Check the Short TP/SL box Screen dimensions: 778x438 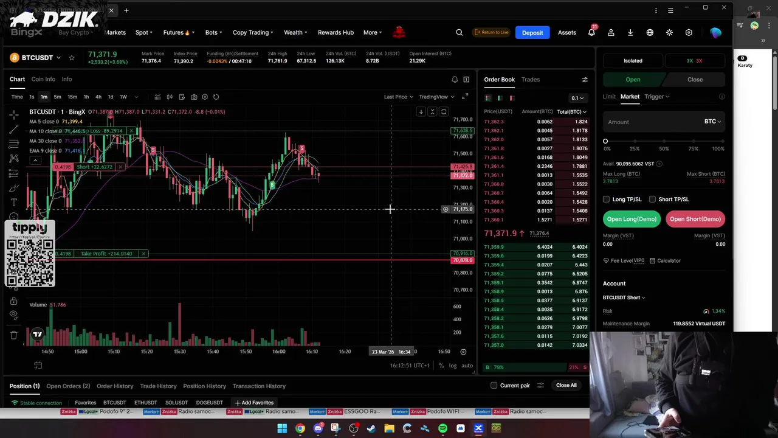tap(652, 199)
